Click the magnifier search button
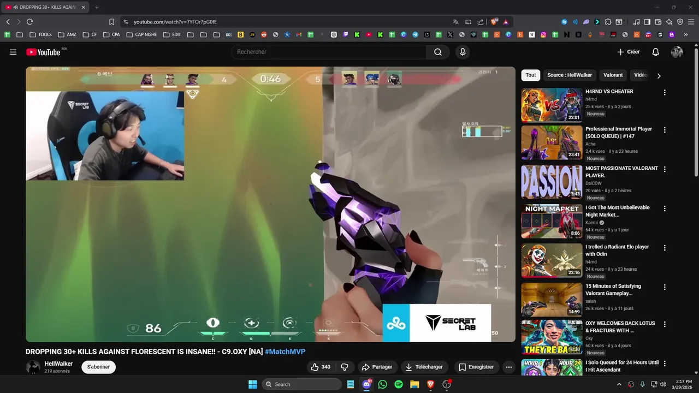The height and width of the screenshot is (393, 699). (438, 52)
